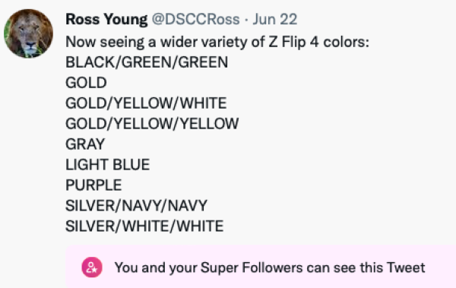Click the SILVER/NAVY/NAVY line

click(x=136, y=206)
